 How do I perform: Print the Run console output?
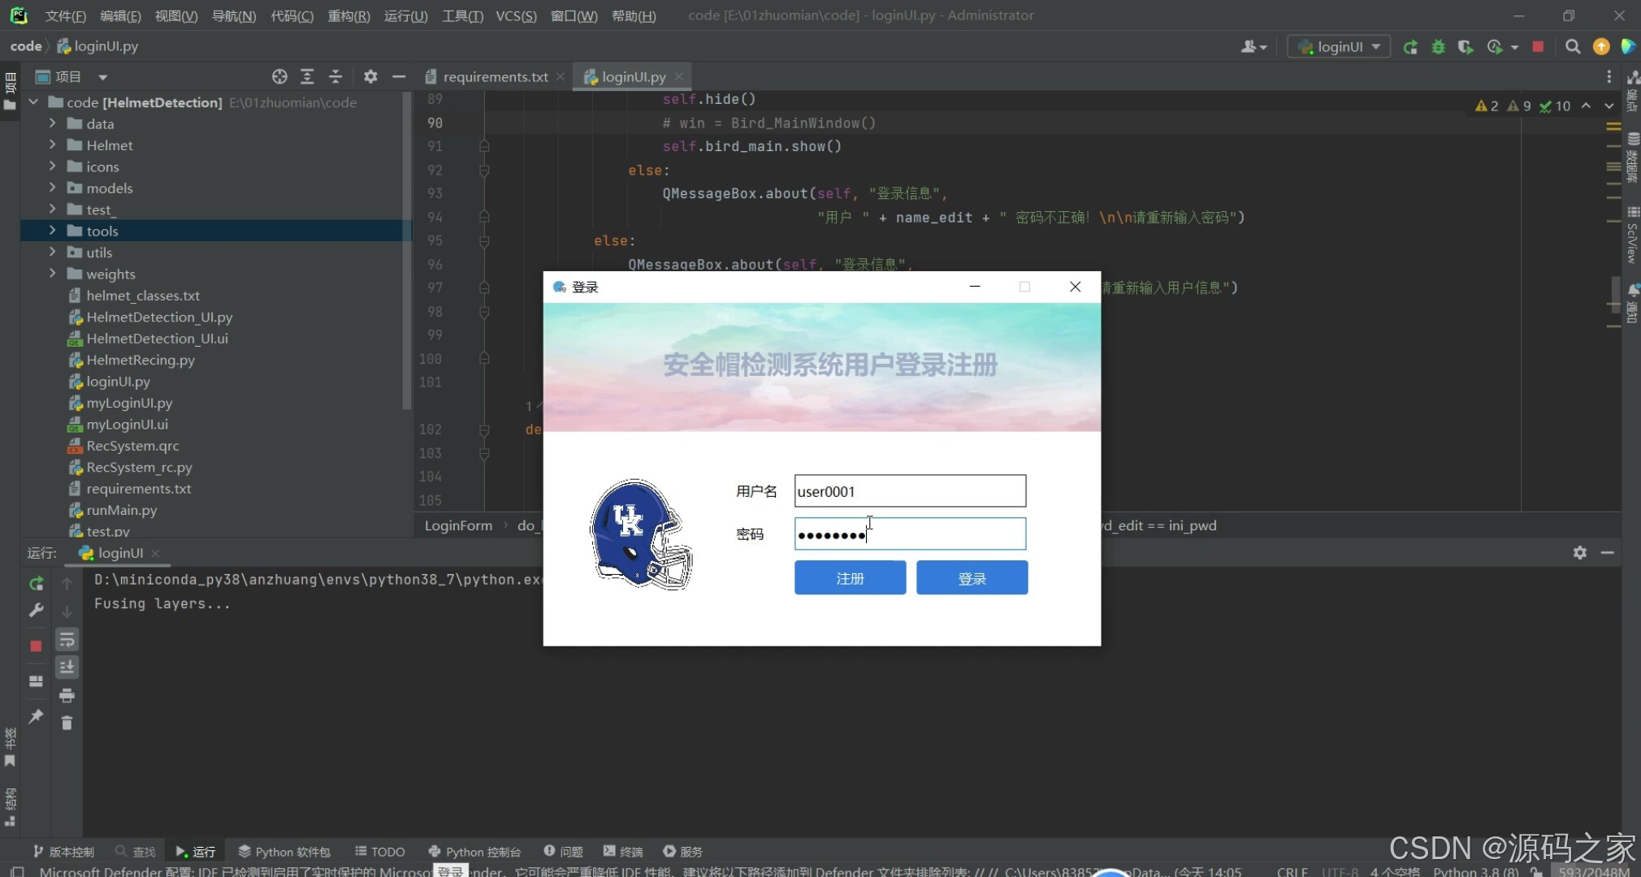[67, 695]
